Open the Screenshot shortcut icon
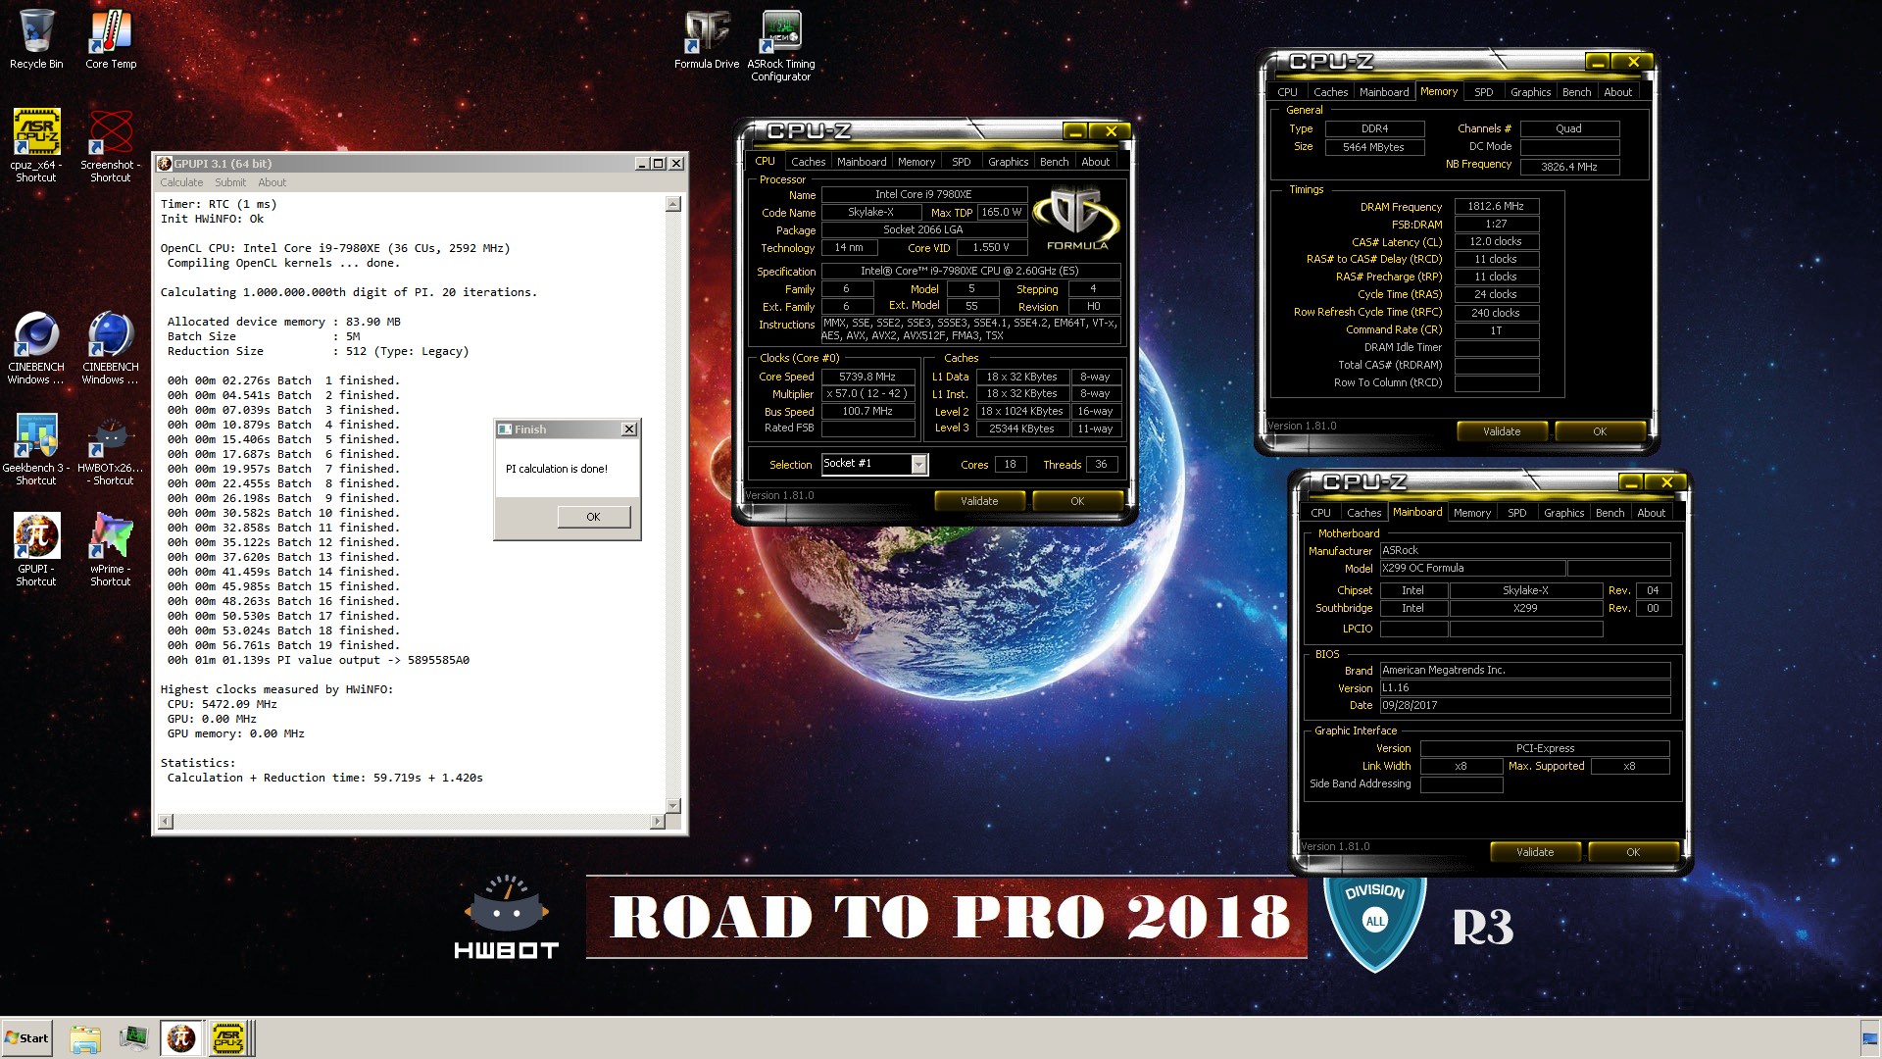This screenshot has height=1059, width=1882. pyautogui.click(x=111, y=145)
